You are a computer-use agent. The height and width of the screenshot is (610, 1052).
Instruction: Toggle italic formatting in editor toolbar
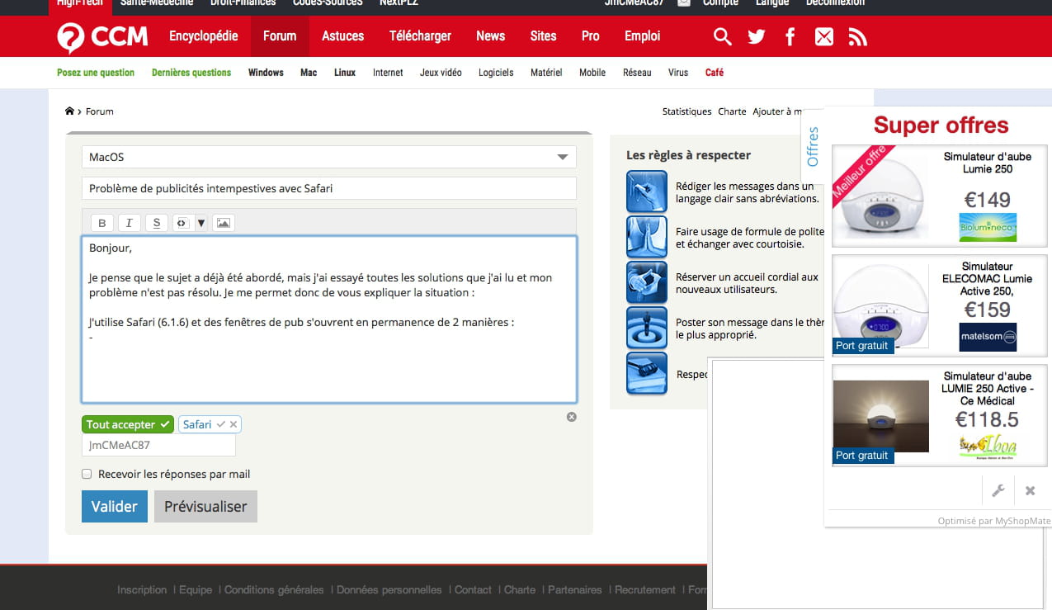130,223
